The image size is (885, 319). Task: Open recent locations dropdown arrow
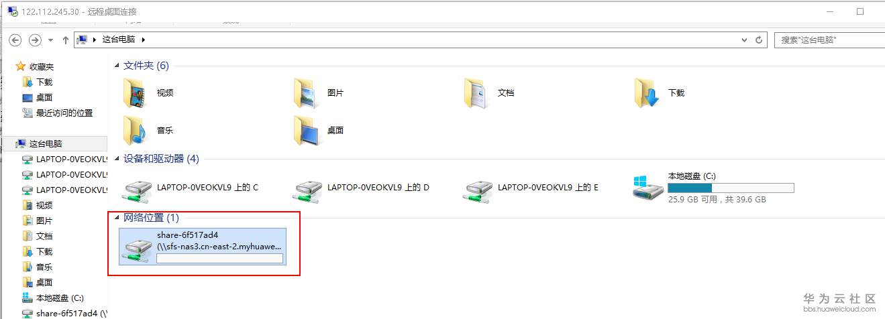(50, 40)
